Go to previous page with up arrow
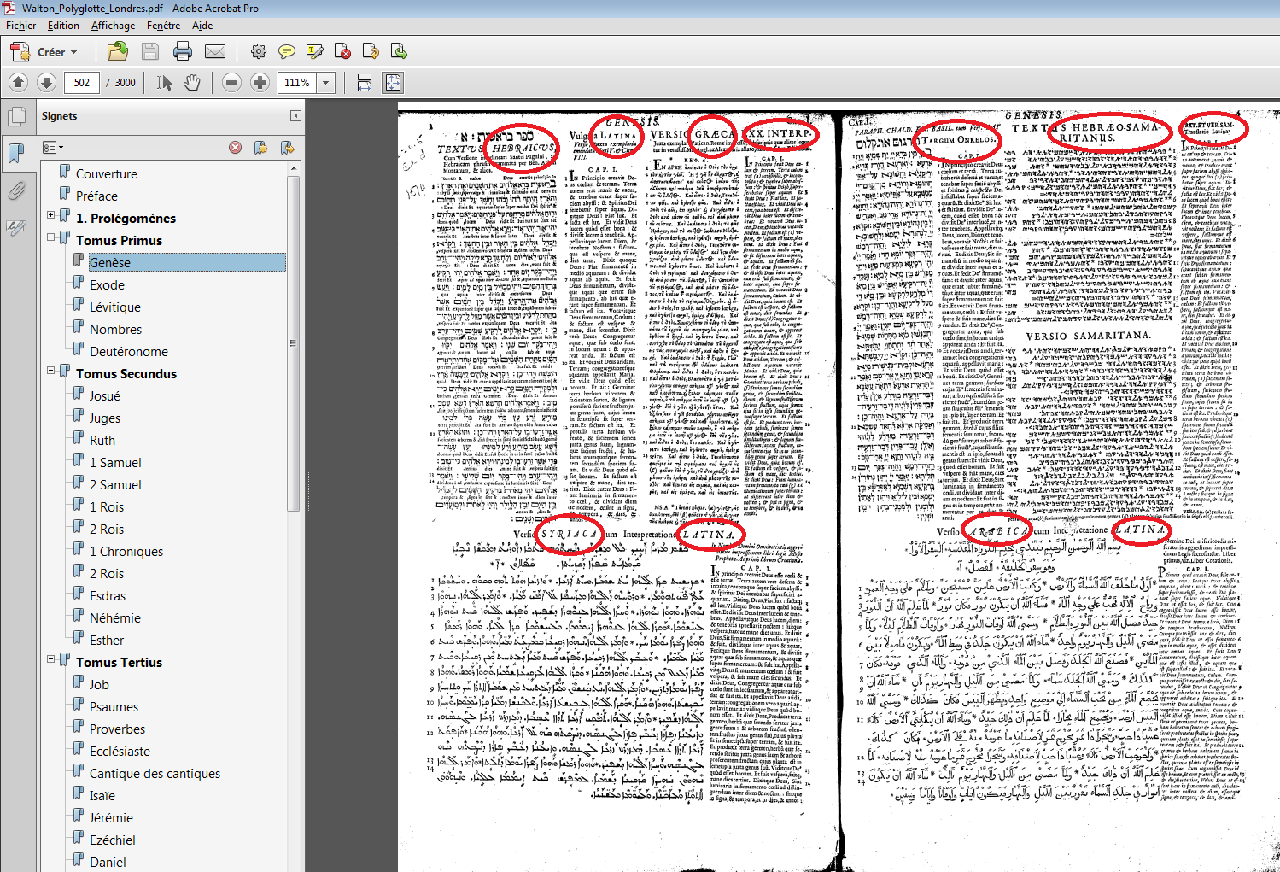 click(x=19, y=82)
